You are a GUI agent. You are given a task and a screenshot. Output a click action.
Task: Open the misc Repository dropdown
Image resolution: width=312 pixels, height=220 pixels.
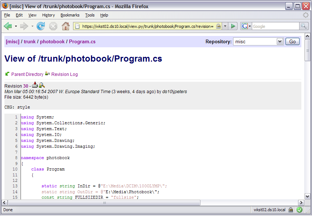click(x=258, y=41)
